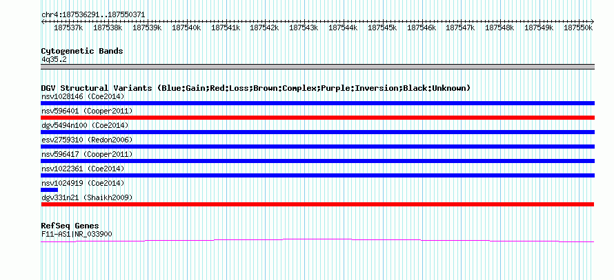The width and height of the screenshot is (614, 280).
Task: Click the 187550k ruler mark
Action: pos(578,28)
